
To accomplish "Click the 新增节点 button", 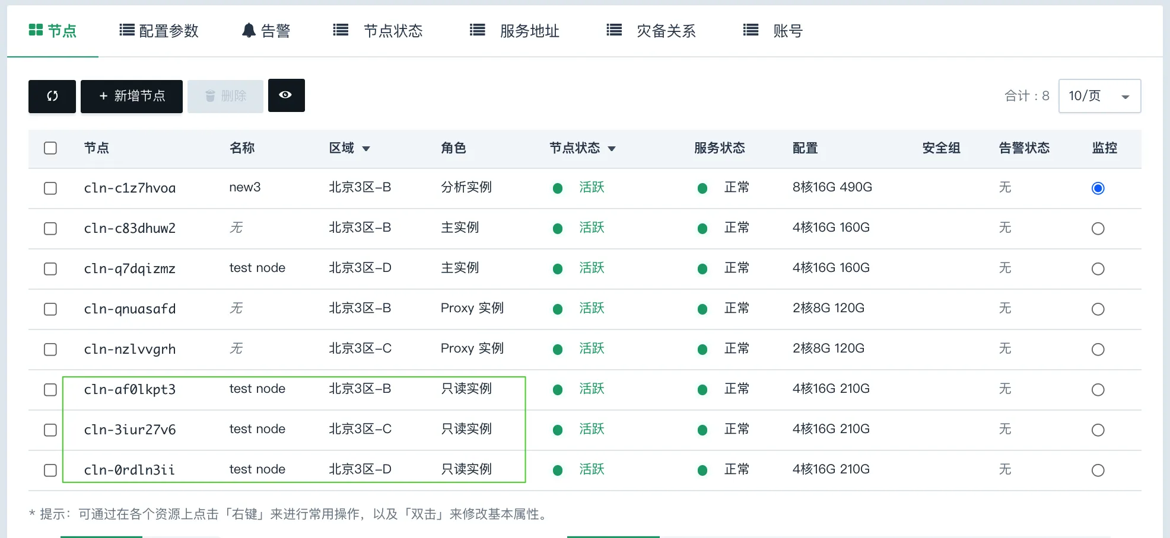I will pyautogui.click(x=132, y=96).
